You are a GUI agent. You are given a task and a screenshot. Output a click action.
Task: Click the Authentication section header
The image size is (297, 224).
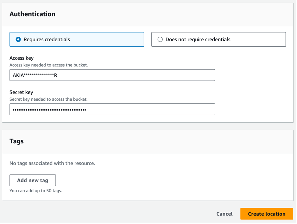32,14
